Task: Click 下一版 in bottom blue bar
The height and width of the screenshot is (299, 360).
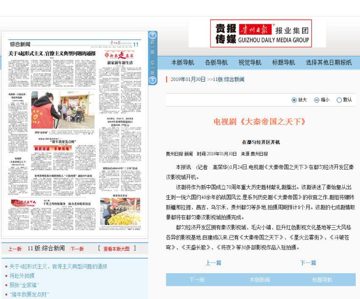Action: tap(197, 279)
